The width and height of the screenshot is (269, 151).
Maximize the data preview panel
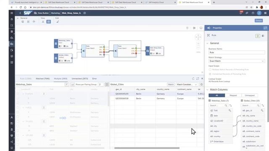click(198, 78)
